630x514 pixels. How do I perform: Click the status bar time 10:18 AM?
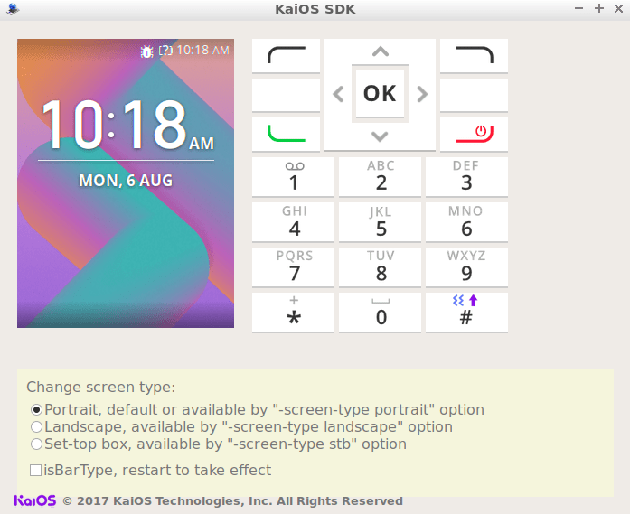tap(202, 51)
